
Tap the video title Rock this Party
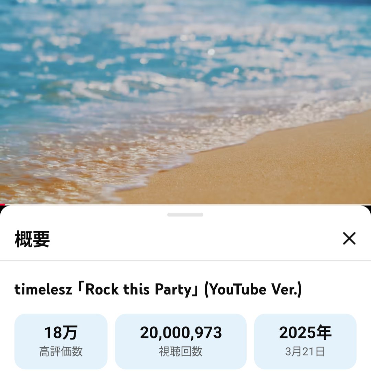pos(138,289)
